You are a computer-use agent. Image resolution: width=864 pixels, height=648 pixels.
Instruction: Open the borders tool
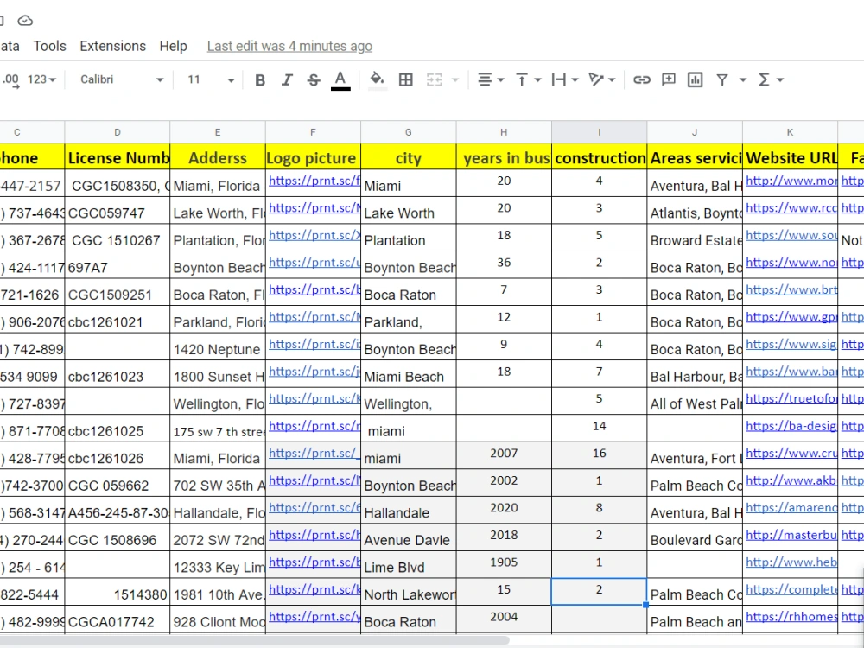[406, 80]
